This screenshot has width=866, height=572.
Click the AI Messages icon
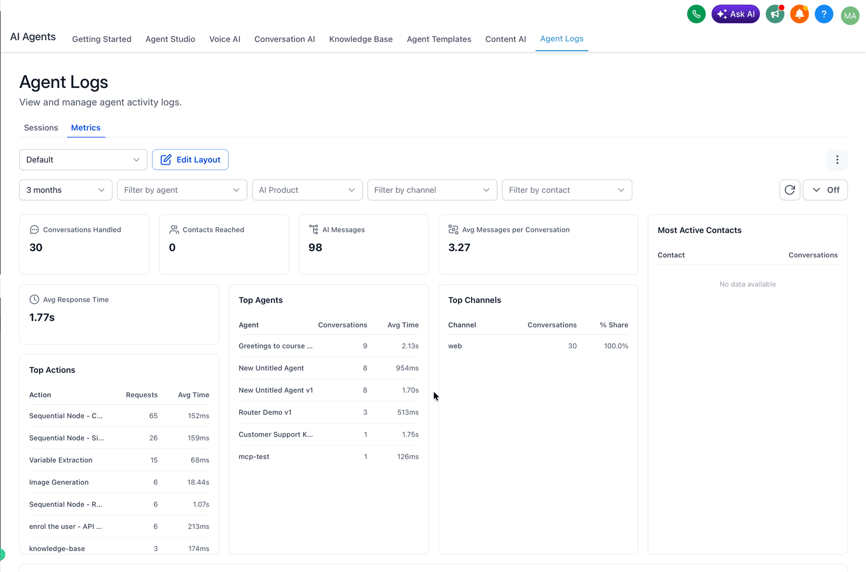(314, 229)
